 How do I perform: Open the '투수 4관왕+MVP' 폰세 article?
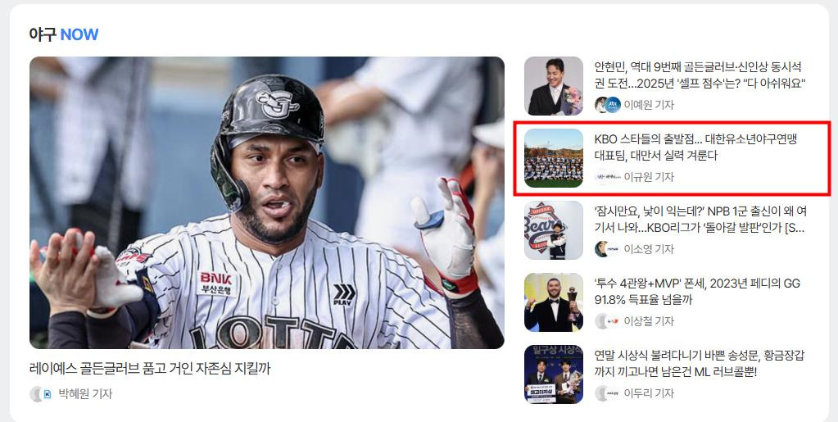coord(697,292)
